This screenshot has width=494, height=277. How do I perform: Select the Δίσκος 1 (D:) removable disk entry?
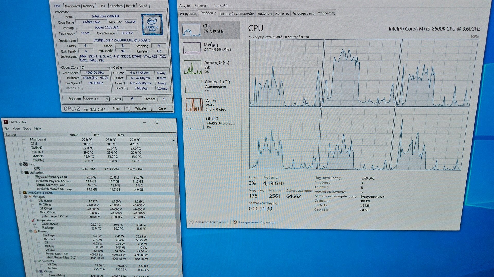(211, 86)
